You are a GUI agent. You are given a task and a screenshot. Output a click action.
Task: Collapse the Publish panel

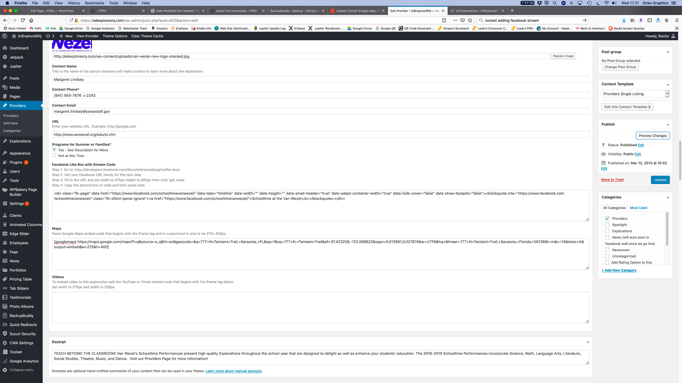coord(668,125)
